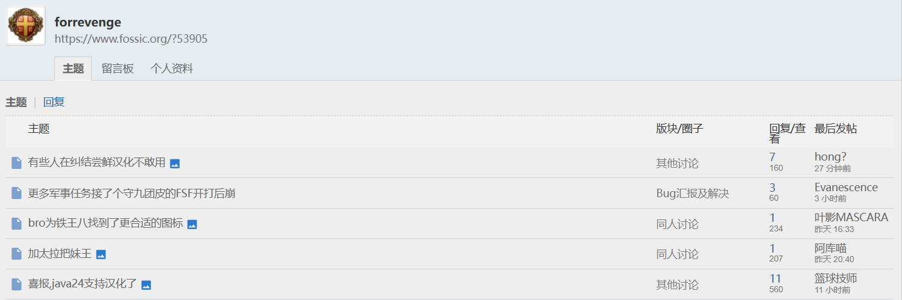
Task: Click the document icon beside 有些人在纠结尝鲜汉化不敢用
Action: pyautogui.click(x=17, y=163)
